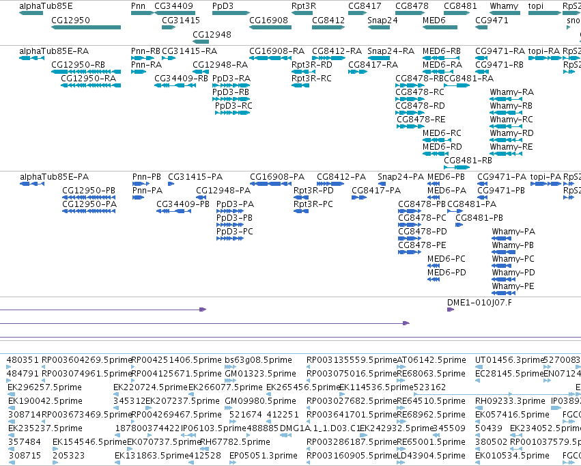
Task: Click protein topi-PA
Action: click(x=545, y=177)
